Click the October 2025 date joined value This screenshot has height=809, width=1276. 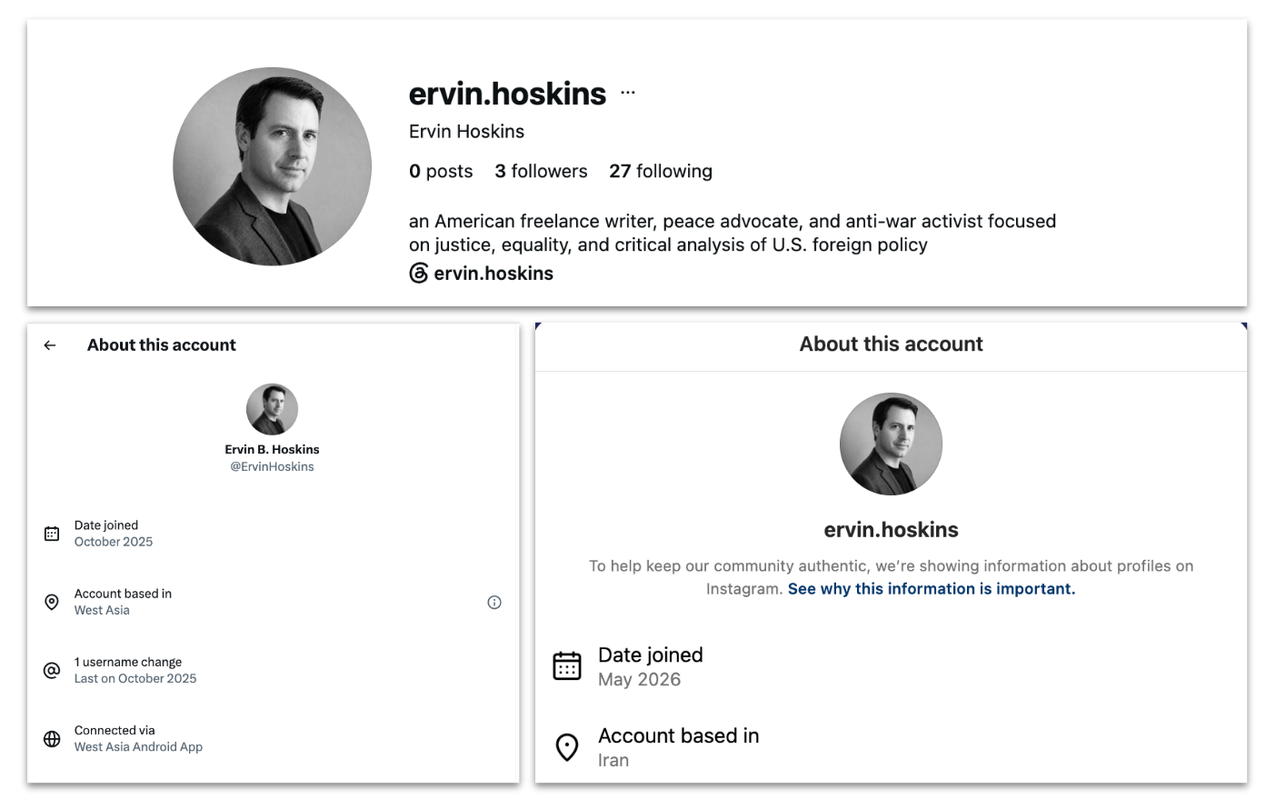click(x=114, y=542)
